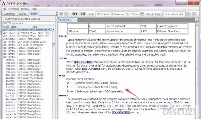The width and height of the screenshot is (201, 119).
Task: Click the Concentration table cell
Action: tap(123, 31)
